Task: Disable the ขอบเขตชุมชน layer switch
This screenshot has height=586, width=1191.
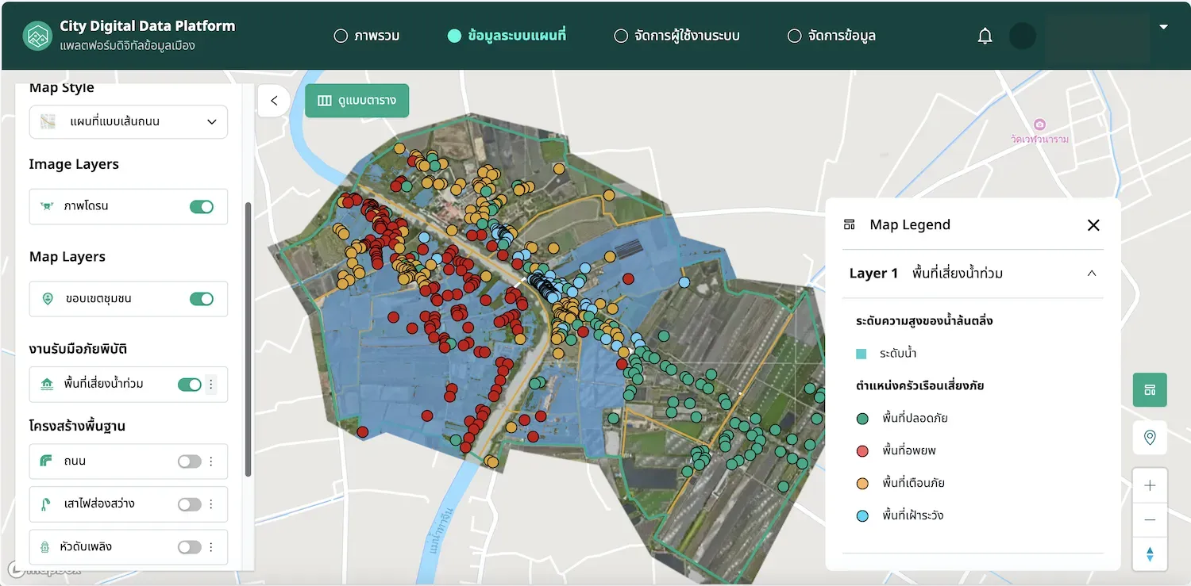Action: (202, 299)
